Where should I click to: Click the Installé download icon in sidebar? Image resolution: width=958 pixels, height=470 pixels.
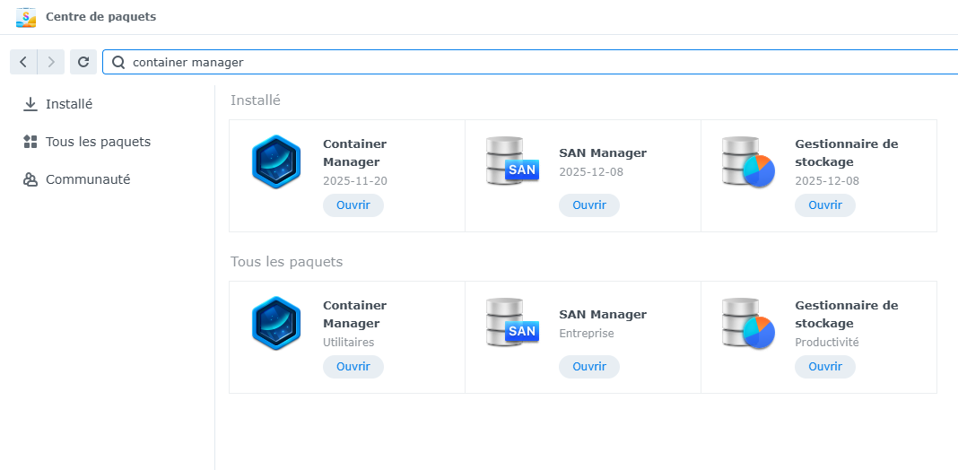click(30, 105)
